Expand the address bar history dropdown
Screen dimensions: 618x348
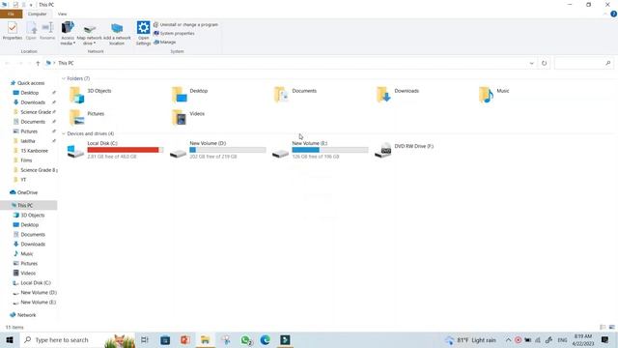coord(531,63)
